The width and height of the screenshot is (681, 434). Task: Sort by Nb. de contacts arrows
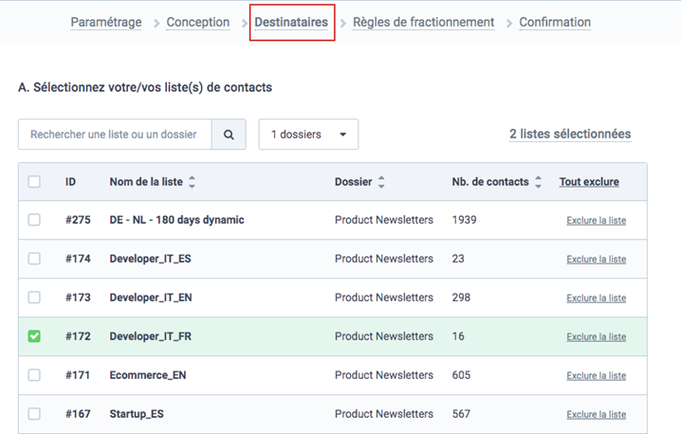coord(538,182)
